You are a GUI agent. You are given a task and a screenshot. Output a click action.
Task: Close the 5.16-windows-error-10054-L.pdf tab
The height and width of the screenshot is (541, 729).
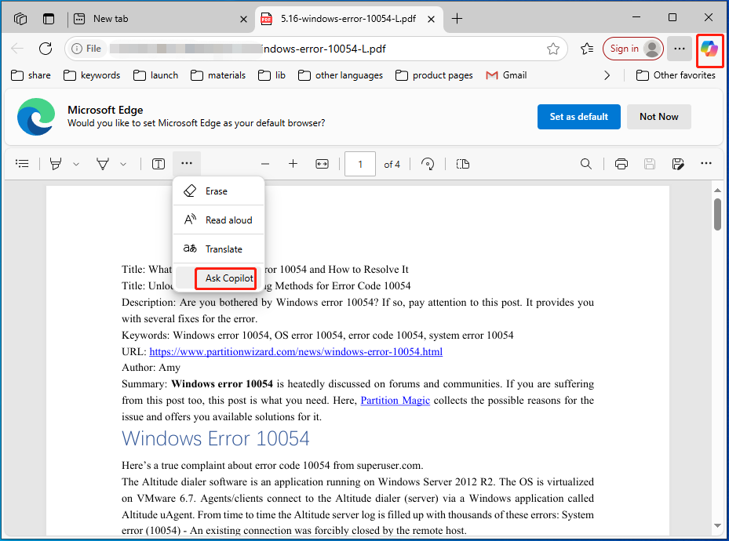pos(431,19)
